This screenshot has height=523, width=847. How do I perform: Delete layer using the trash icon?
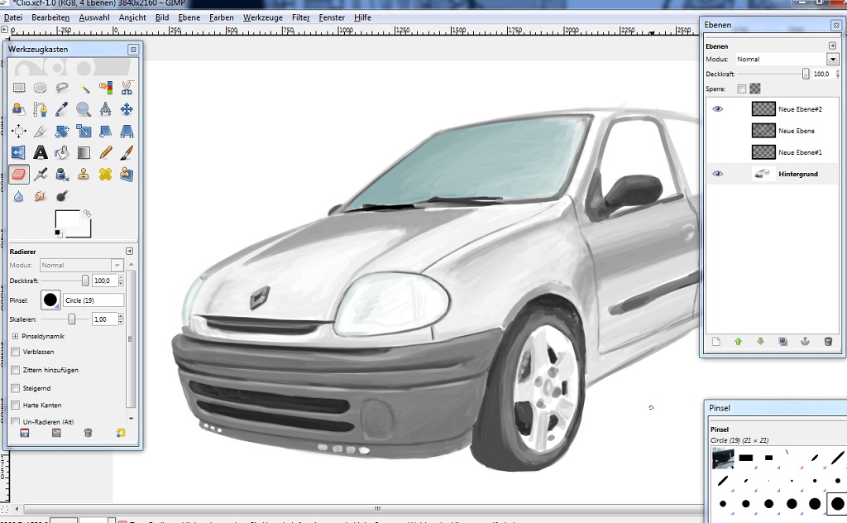click(x=828, y=341)
